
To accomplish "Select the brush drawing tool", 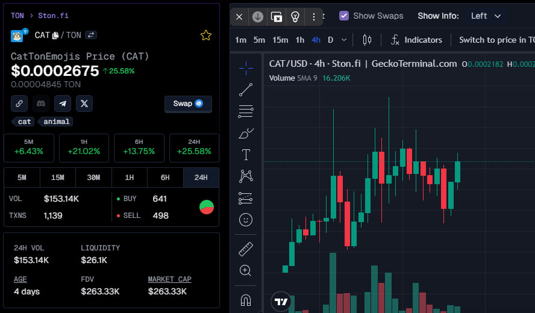I will 246,133.
